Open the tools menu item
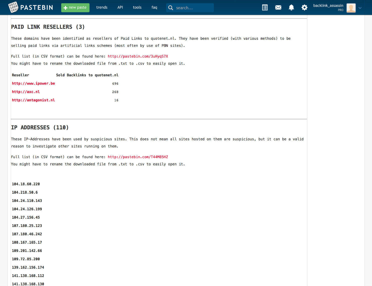The height and width of the screenshot is (286, 372). 137,8
